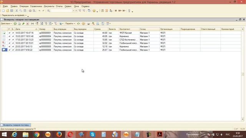Click the magnifier Find icon beside search field

tap(49, 11)
